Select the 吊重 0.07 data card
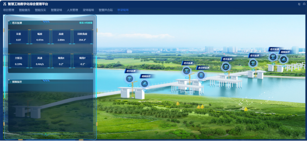The height and width of the screenshot is (141, 307). click(19, 37)
